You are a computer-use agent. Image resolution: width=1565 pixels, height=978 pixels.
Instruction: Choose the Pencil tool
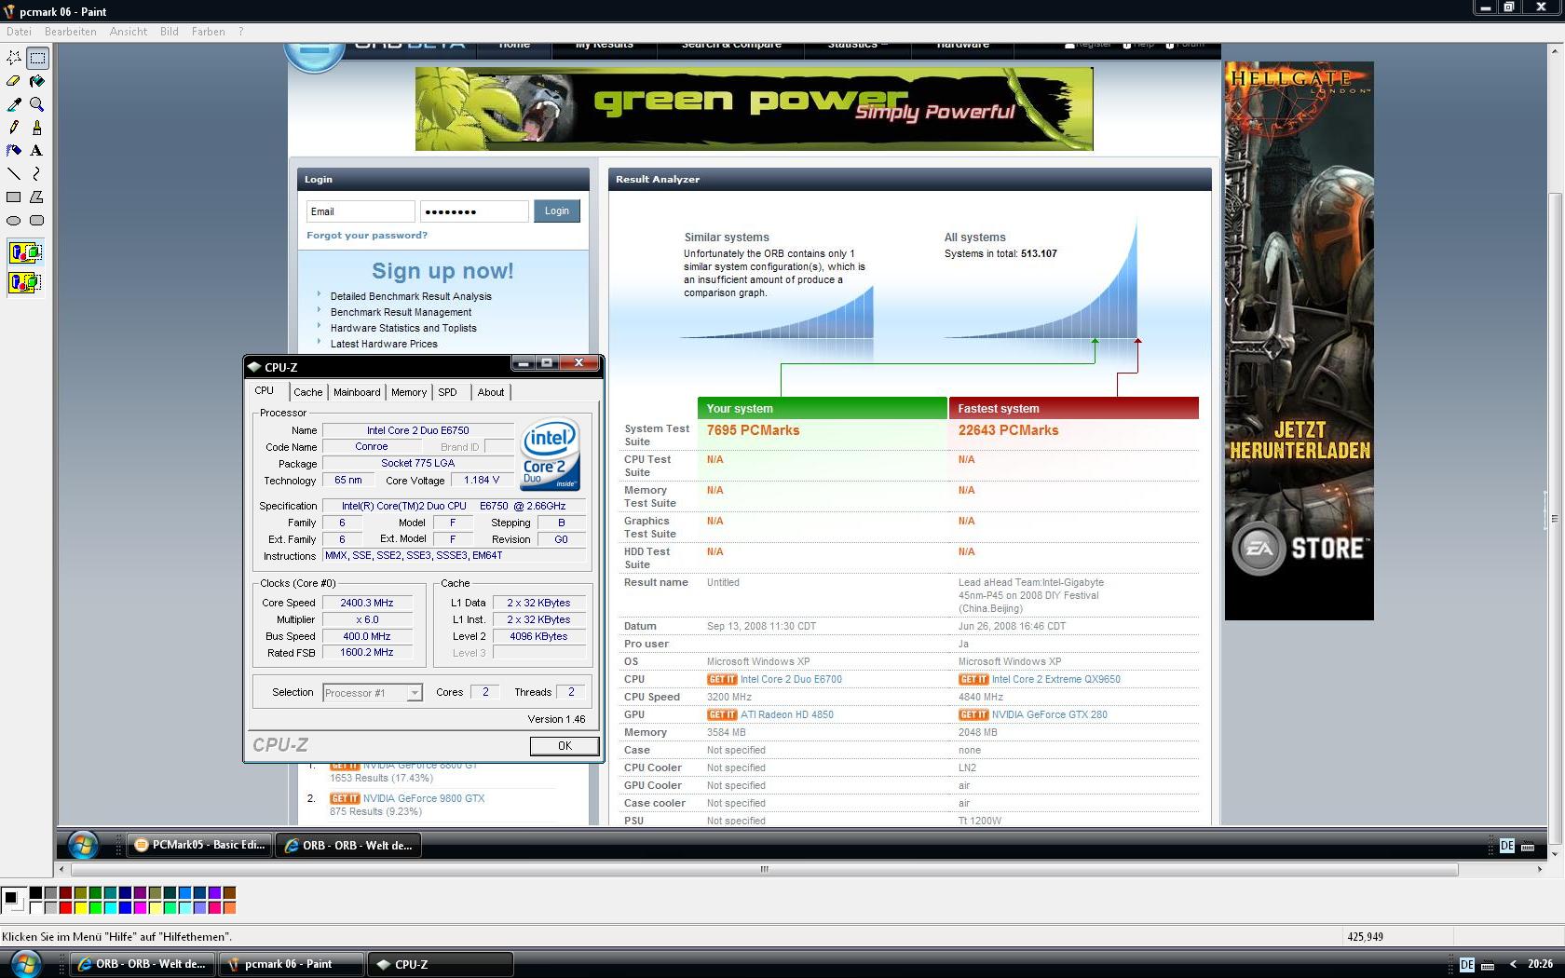tap(14, 128)
